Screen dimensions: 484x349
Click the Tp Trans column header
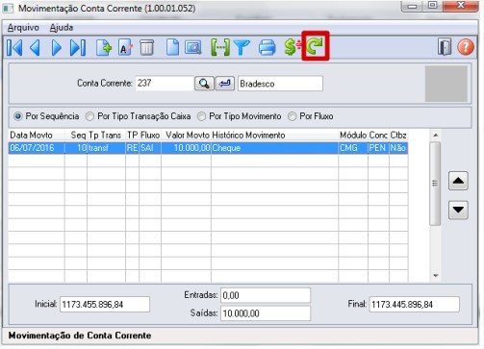tap(105, 136)
